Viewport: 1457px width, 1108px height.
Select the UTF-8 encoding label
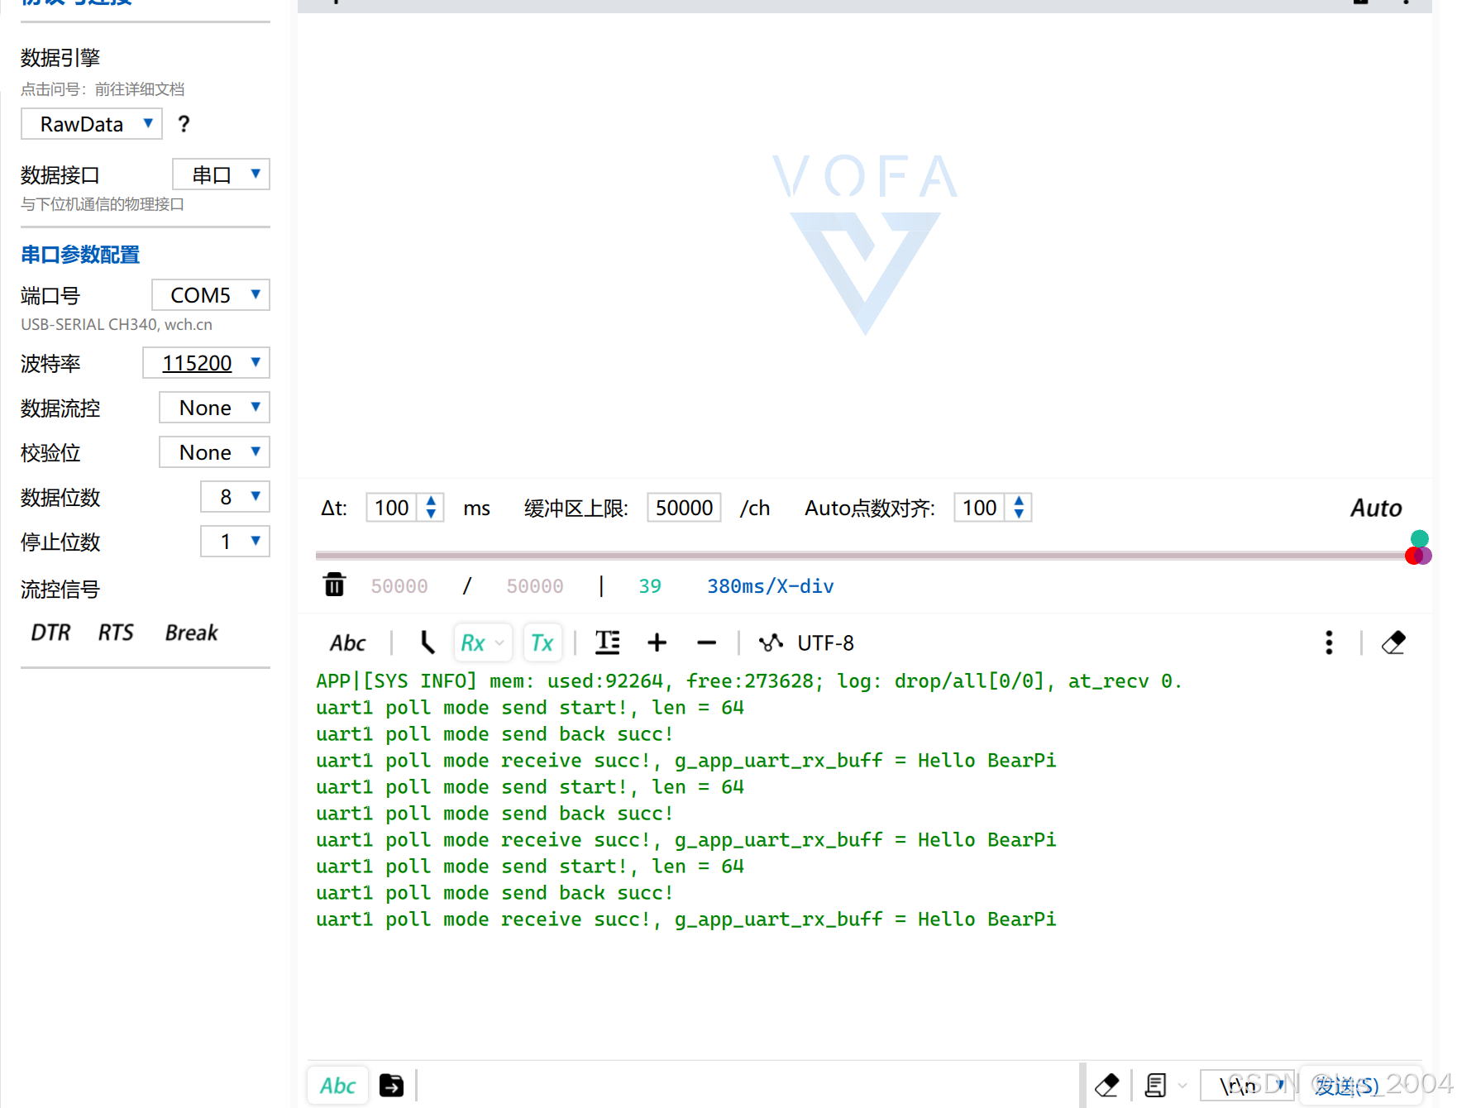click(x=825, y=643)
